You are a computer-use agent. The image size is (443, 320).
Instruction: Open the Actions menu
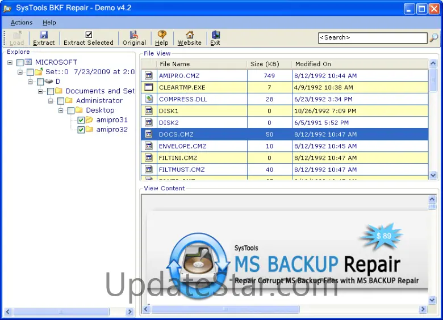(x=22, y=23)
